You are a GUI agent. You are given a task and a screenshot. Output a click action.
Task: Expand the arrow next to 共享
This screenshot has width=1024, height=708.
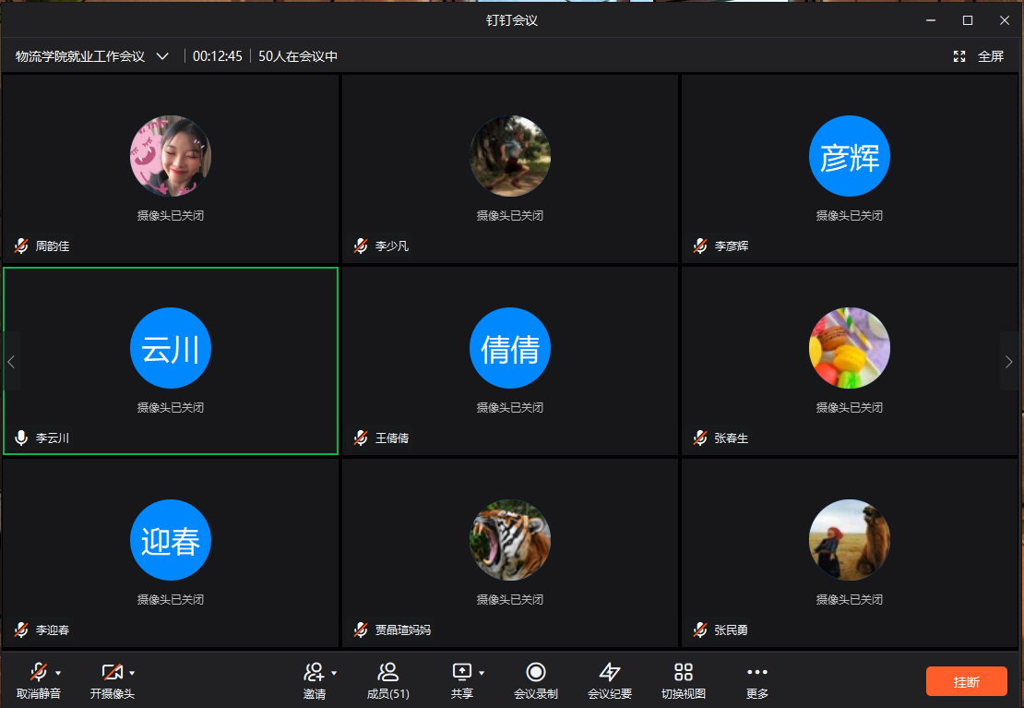pos(482,673)
